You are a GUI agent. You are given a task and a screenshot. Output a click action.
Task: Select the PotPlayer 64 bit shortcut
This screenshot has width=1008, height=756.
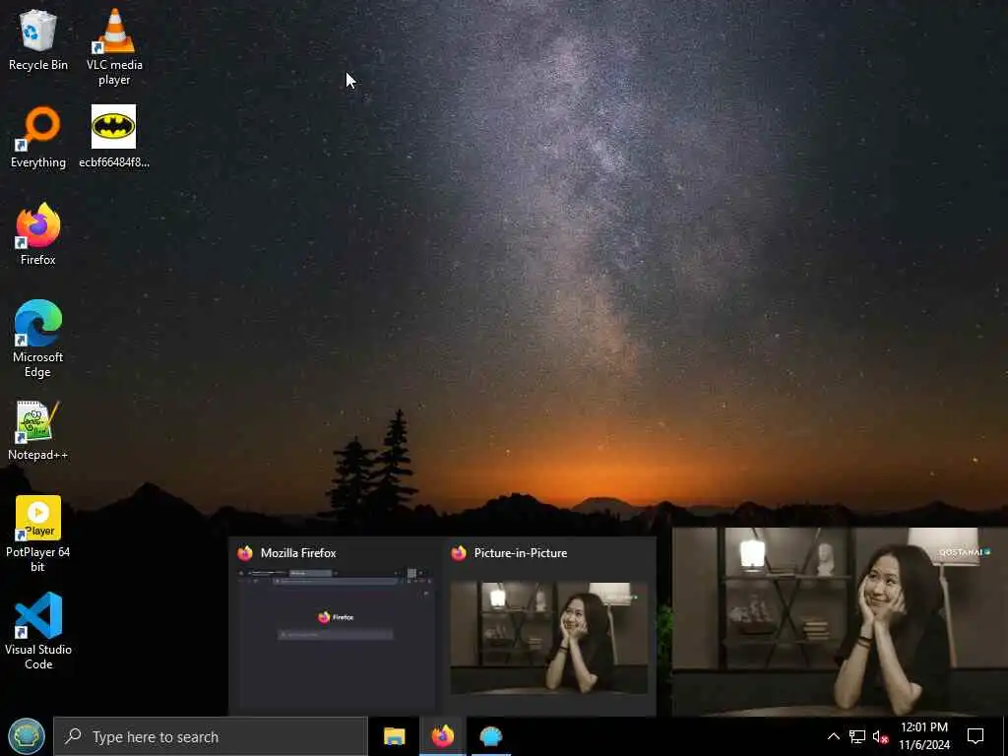coord(38,535)
